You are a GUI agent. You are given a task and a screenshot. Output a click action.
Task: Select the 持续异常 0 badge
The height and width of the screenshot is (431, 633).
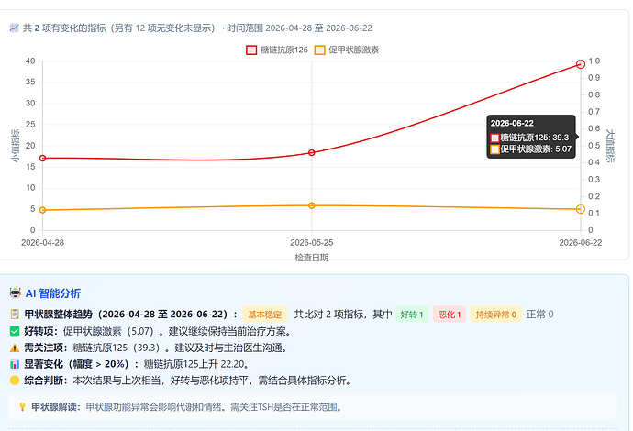(x=495, y=315)
